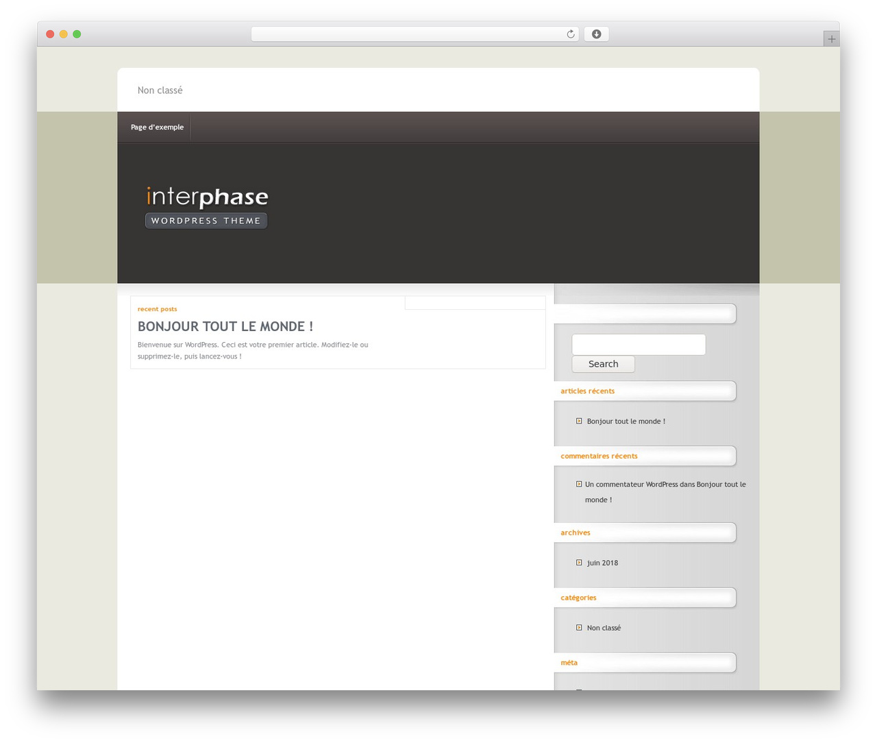
Task: Minimize the browser window
Action: tap(63, 34)
